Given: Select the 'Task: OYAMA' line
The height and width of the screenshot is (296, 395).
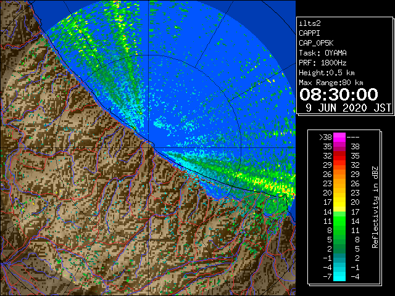Looking at the screenshot, I should pos(323,53).
